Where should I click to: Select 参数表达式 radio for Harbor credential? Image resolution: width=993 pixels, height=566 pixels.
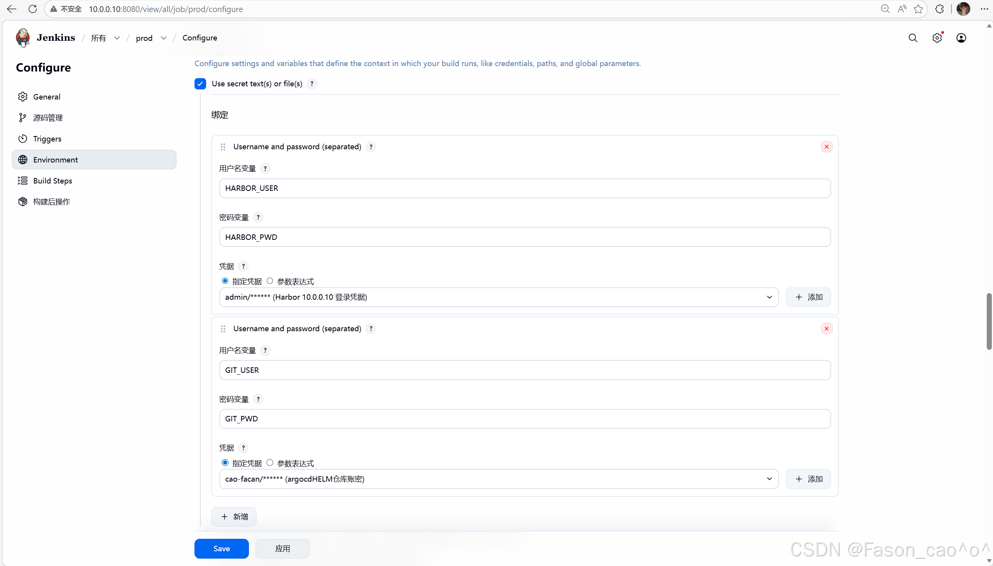[x=270, y=281]
